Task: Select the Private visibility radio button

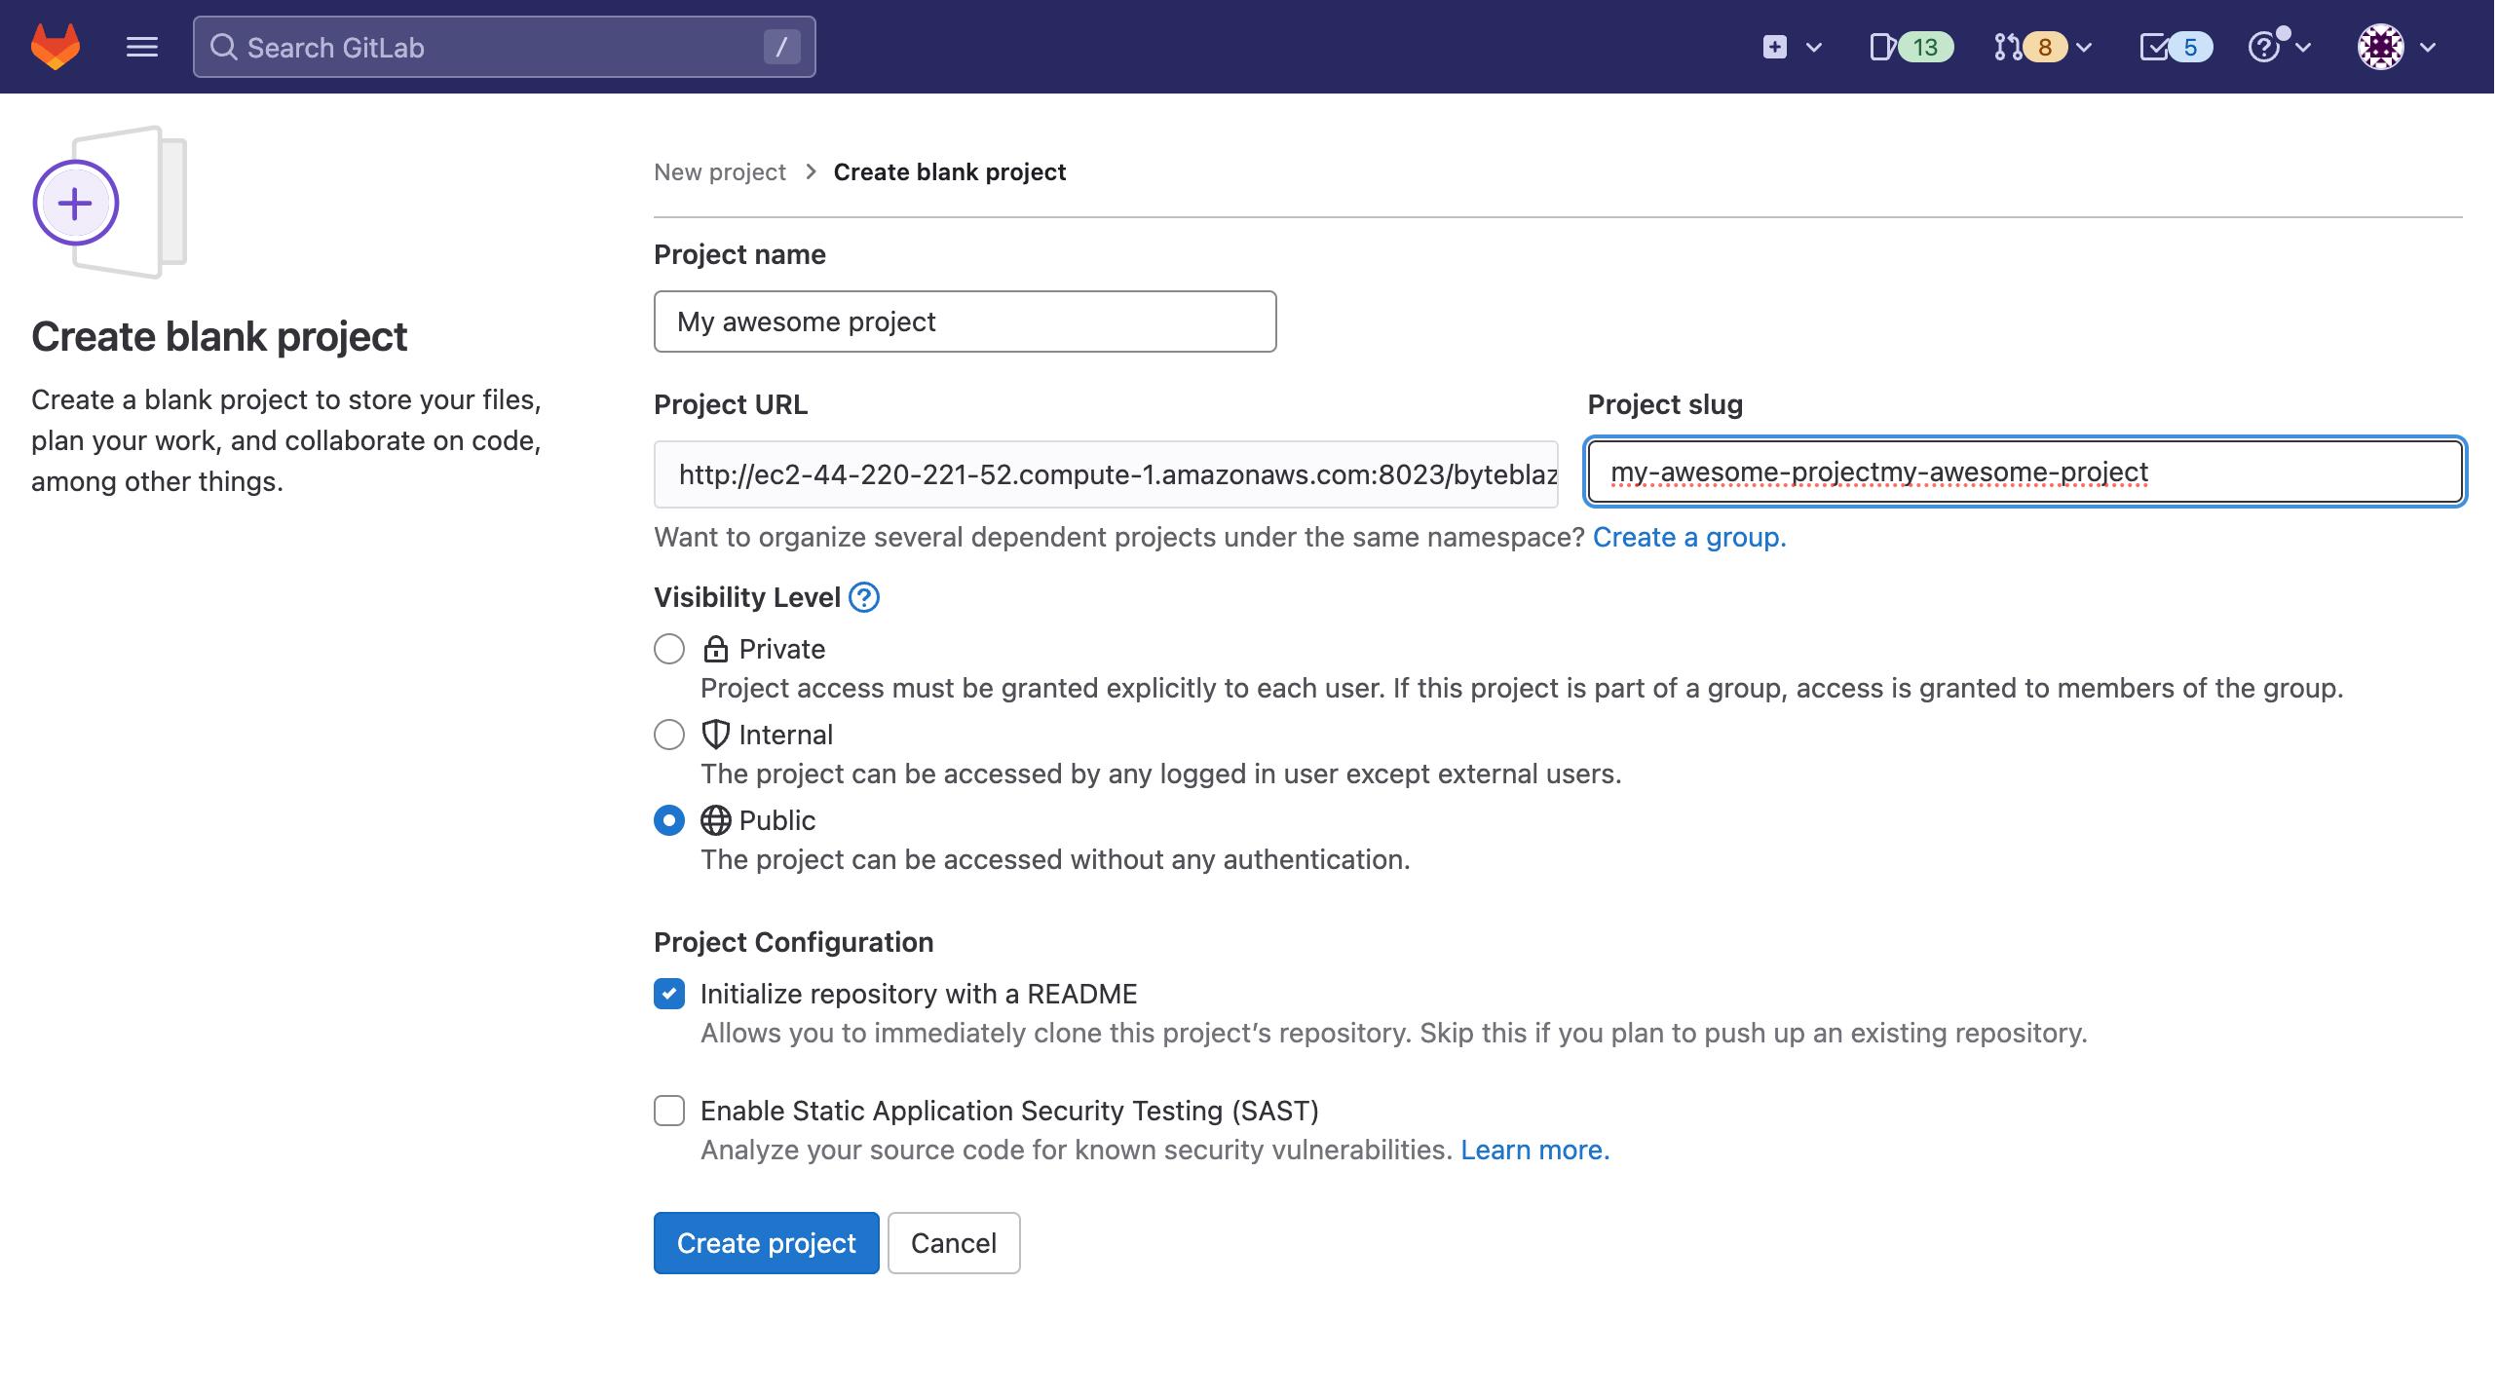Action: tap(669, 649)
